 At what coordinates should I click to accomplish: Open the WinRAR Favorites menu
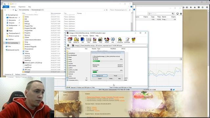[85, 36]
